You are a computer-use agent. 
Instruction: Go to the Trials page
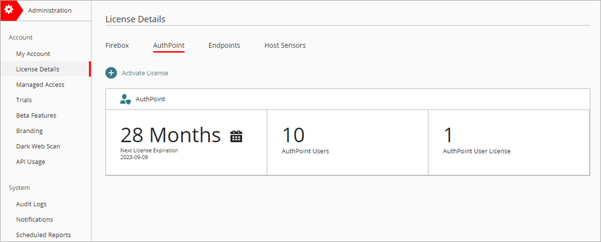[24, 100]
